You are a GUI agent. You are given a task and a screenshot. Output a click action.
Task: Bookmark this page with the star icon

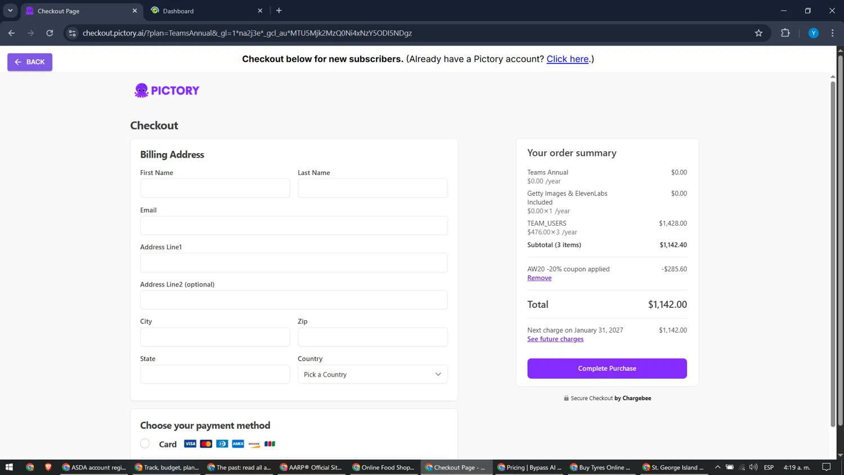pos(758,33)
